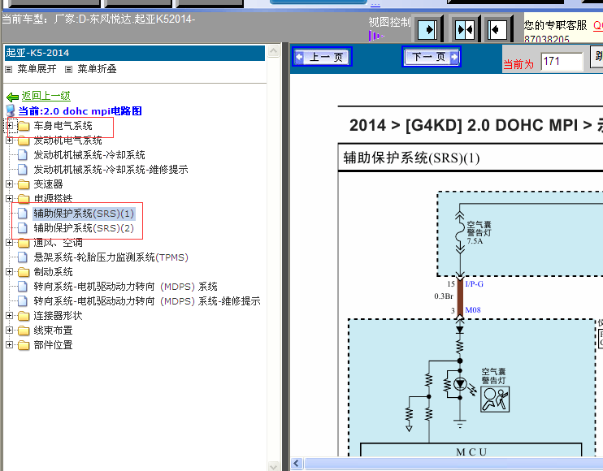Screen dimensions: 603x471
Task: Click tree panel scrollbar up arrow
Action: (273, 51)
